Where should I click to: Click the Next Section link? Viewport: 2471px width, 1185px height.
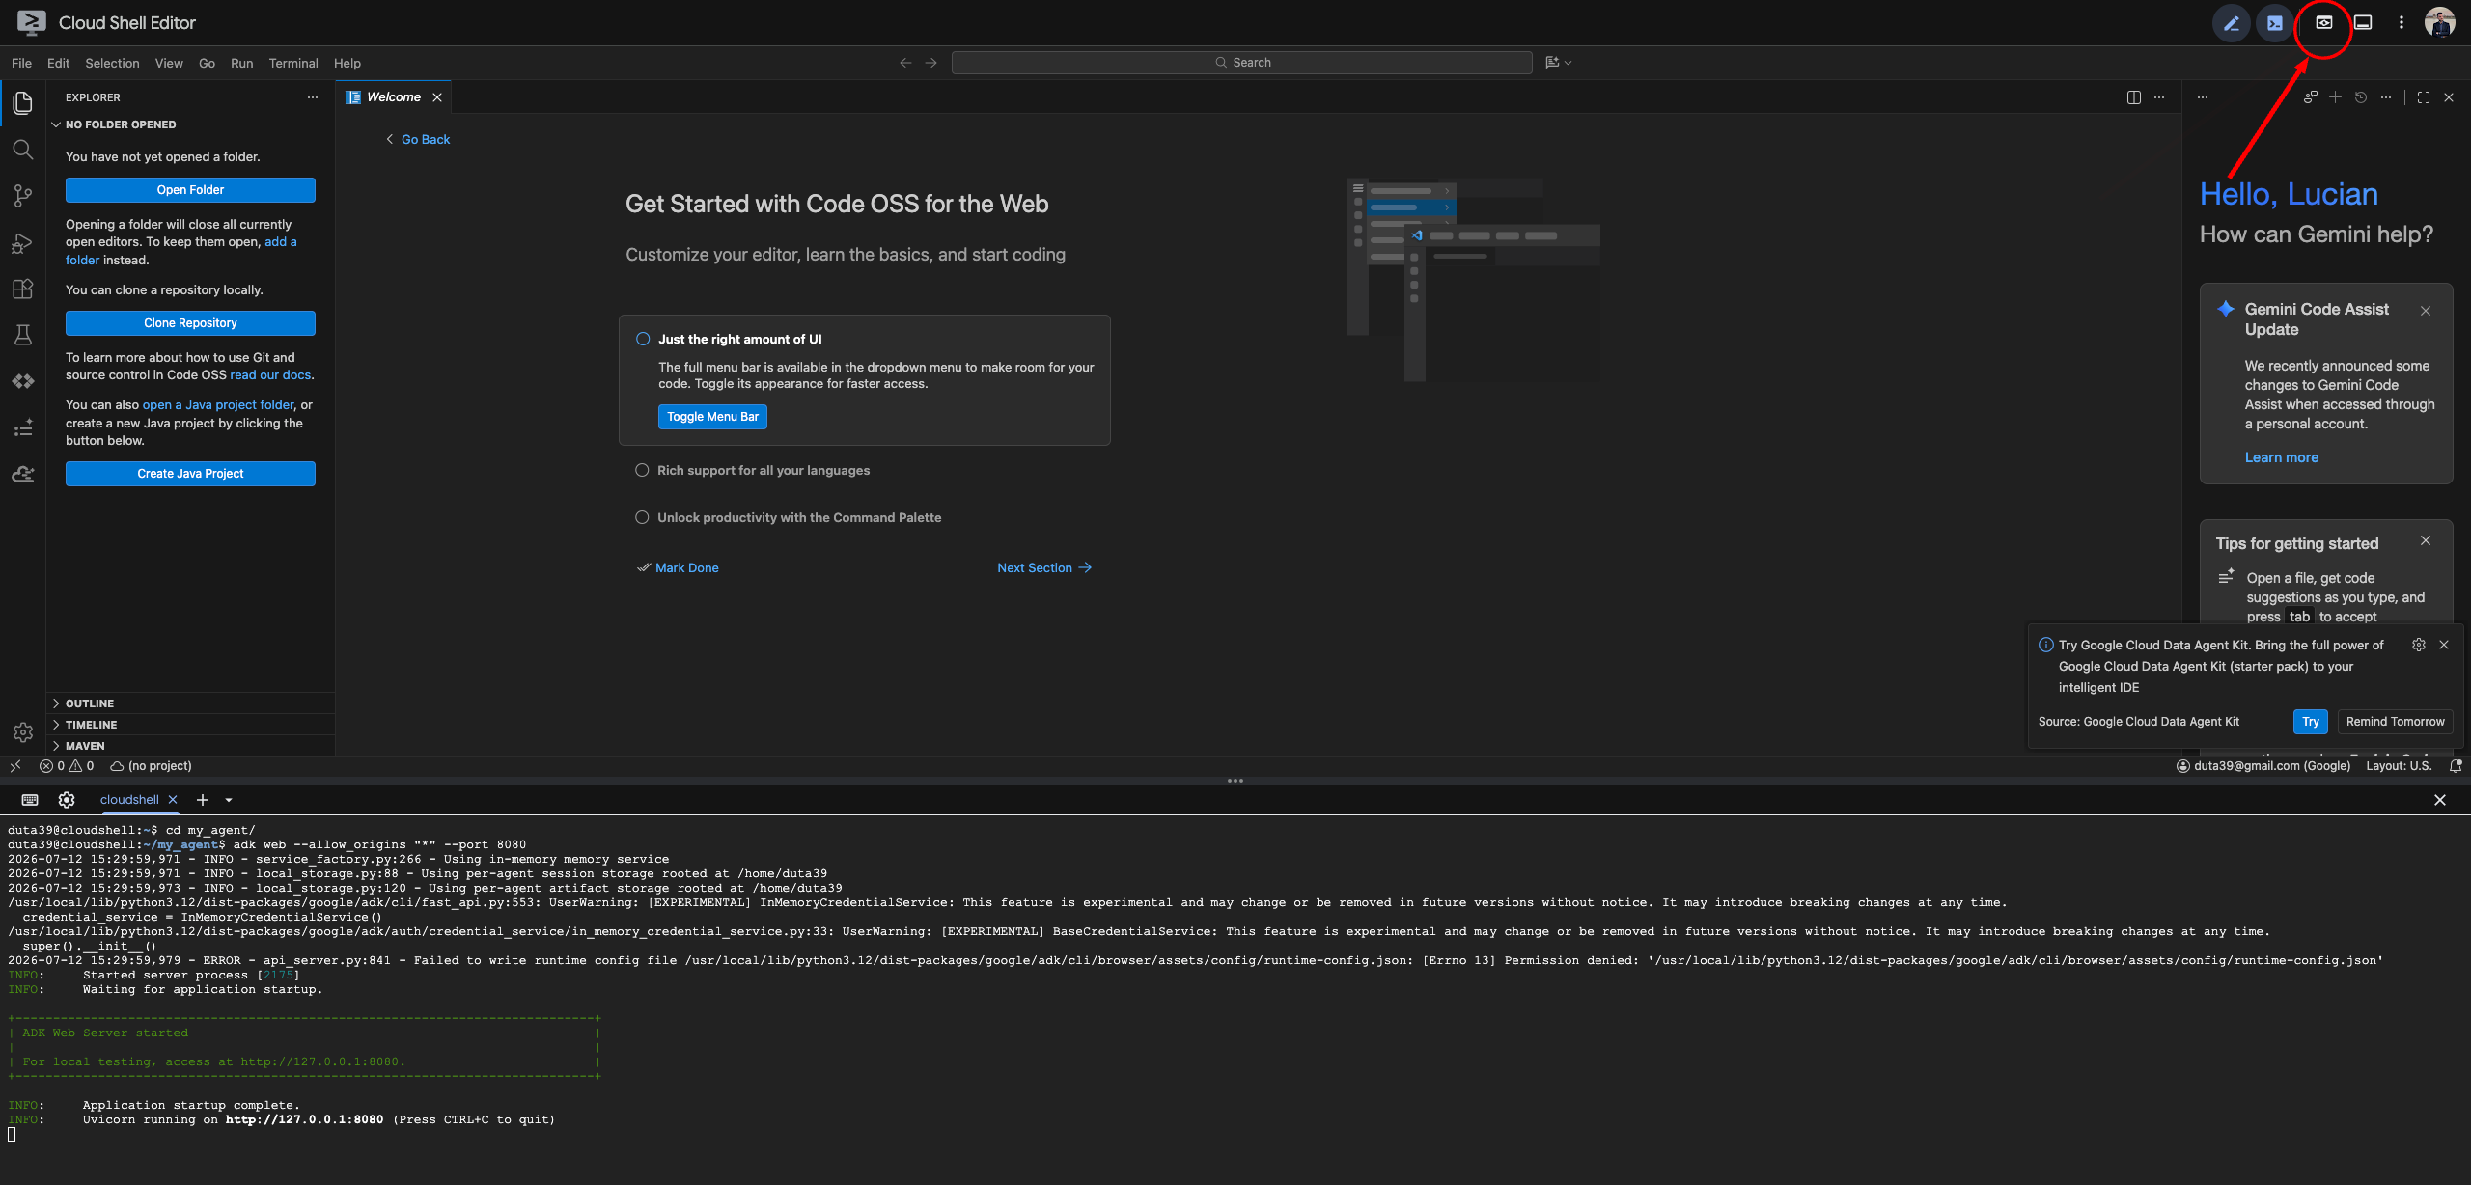click(x=1044, y=568)
